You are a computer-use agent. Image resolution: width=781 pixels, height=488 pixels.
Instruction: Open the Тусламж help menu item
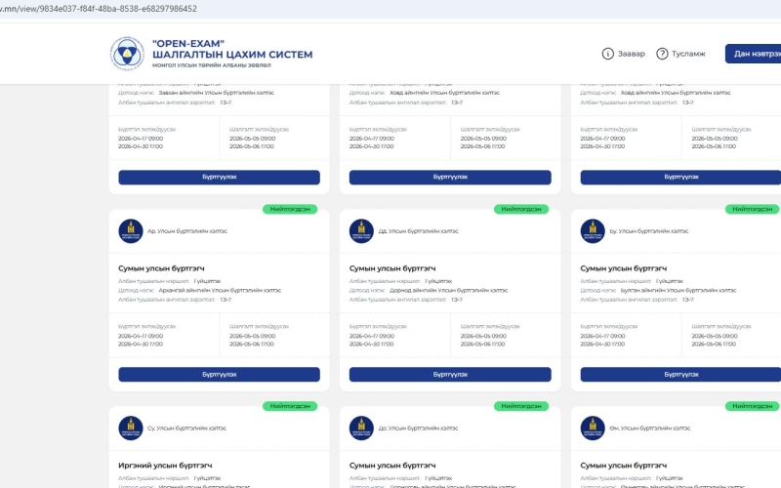click(x=688, y=54)
